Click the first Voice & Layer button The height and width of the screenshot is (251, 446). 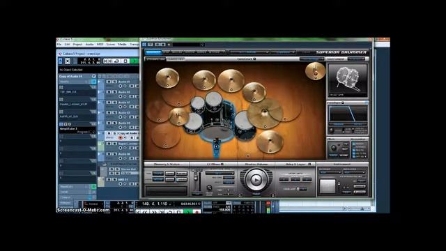coord(284,180)
